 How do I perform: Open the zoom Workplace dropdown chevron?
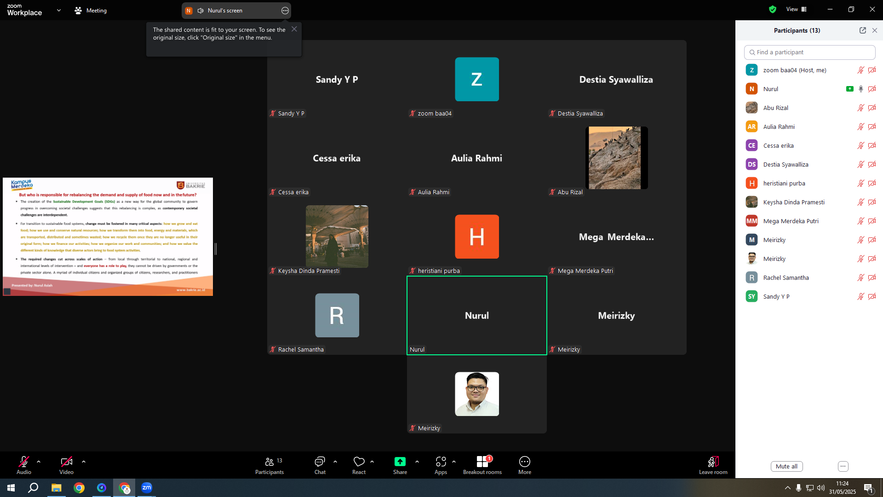coord(59,10)
